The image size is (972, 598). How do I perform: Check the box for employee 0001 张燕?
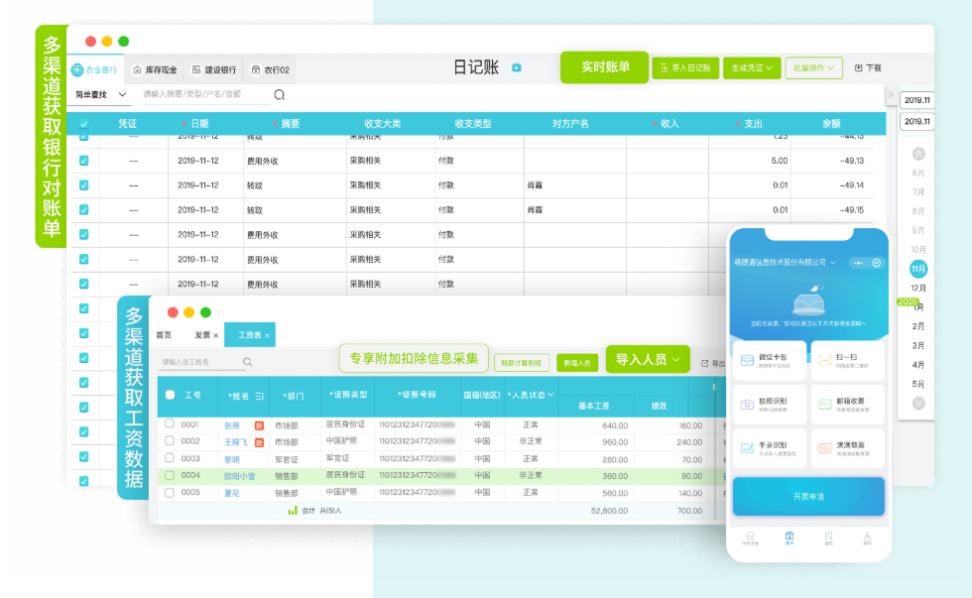pyautogui.click(x=170, y=424)
